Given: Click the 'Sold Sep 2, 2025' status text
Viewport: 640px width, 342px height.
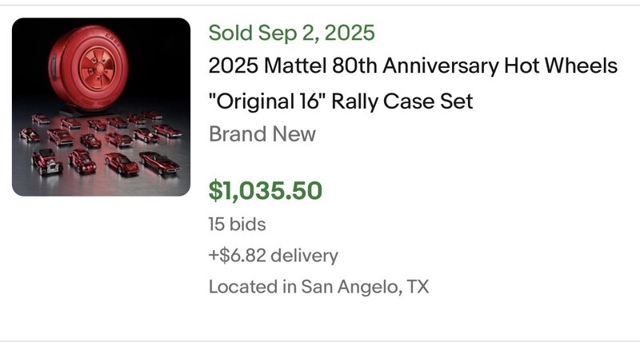Looking at the screenshot, I should [291, 33].
